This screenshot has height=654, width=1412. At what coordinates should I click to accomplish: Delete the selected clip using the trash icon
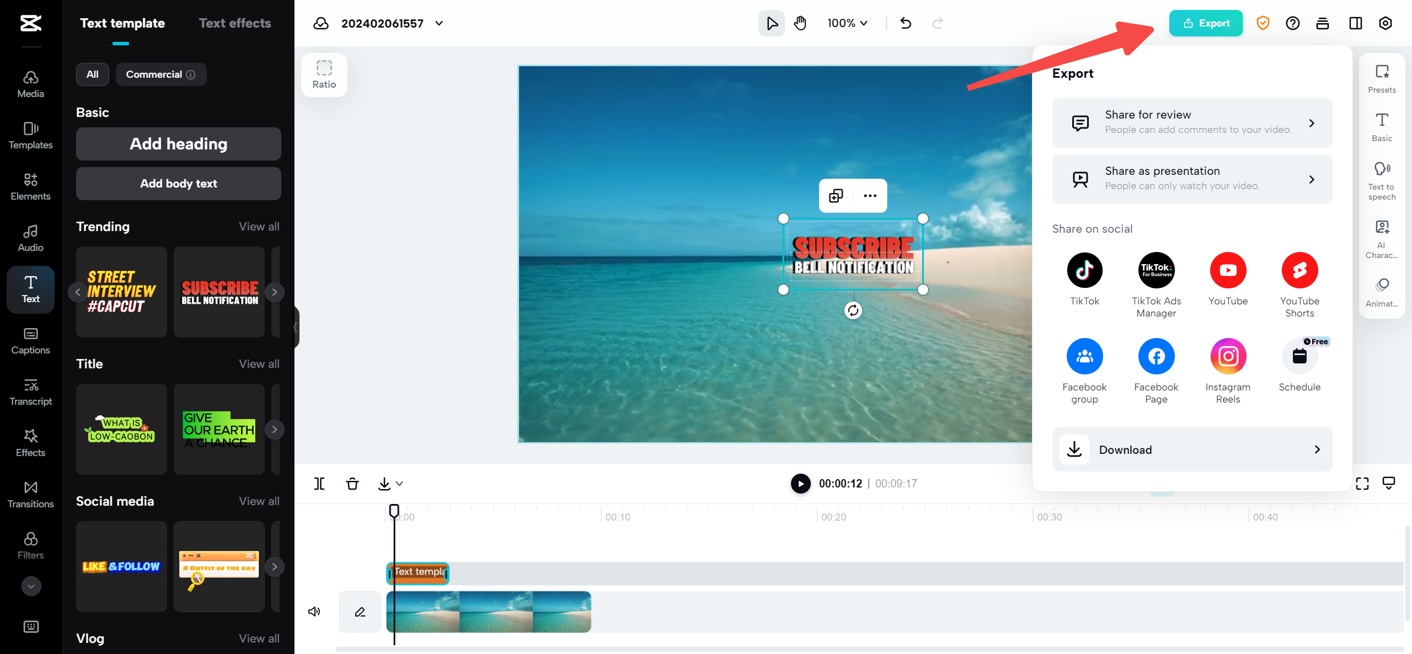[x=352, y=484]
